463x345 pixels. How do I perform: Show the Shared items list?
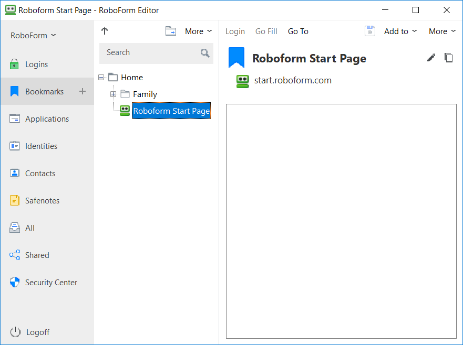pyautogui.click(x=47, y=255)
